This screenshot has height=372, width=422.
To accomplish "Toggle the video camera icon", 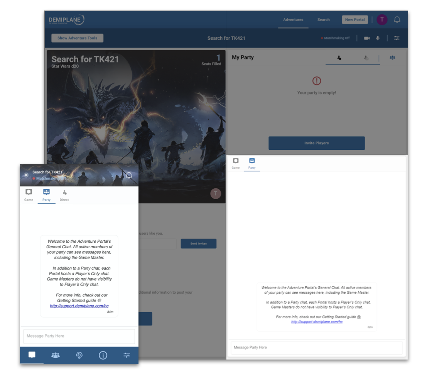I will tap(367, 38).
